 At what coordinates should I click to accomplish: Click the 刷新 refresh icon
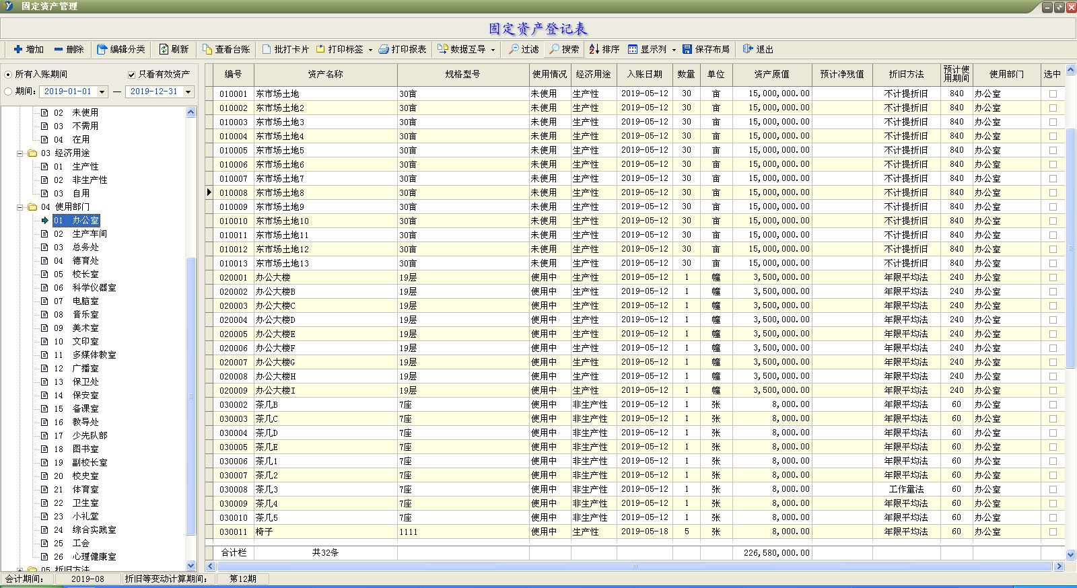click(x=164, y=49)
